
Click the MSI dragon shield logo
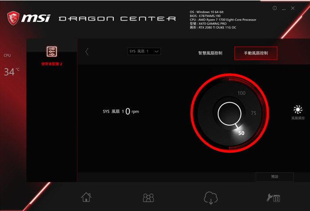coord(13,18)
